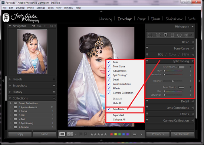Set flag as picked in toolbar
This screenshot has width=204, height=145.
[x=81, y=134]
